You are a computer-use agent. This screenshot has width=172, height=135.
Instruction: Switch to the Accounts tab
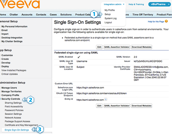27,15
